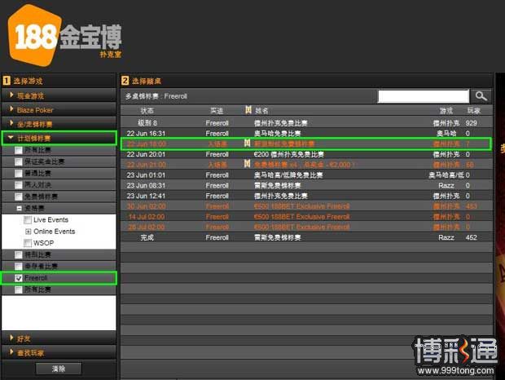Click the player count 452

tap(471, 237)
